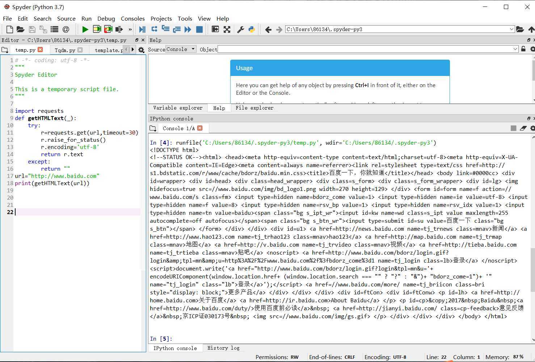Image resolution: width=535 pixels, height=362 pixels.
Task: Stop debugging with blue square
Action: [x=199, y=29]
